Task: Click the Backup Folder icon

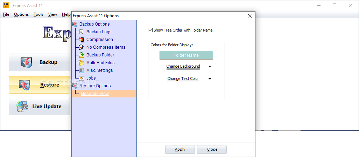Action: [x=82, y=55]
